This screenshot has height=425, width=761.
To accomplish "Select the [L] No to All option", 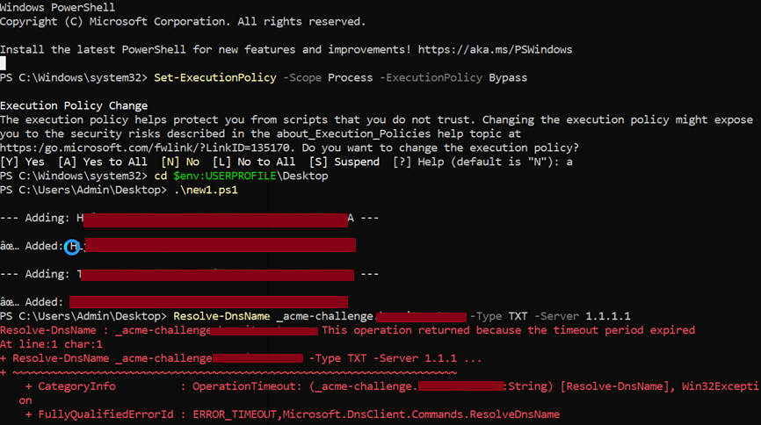I will tap(243, 162).
